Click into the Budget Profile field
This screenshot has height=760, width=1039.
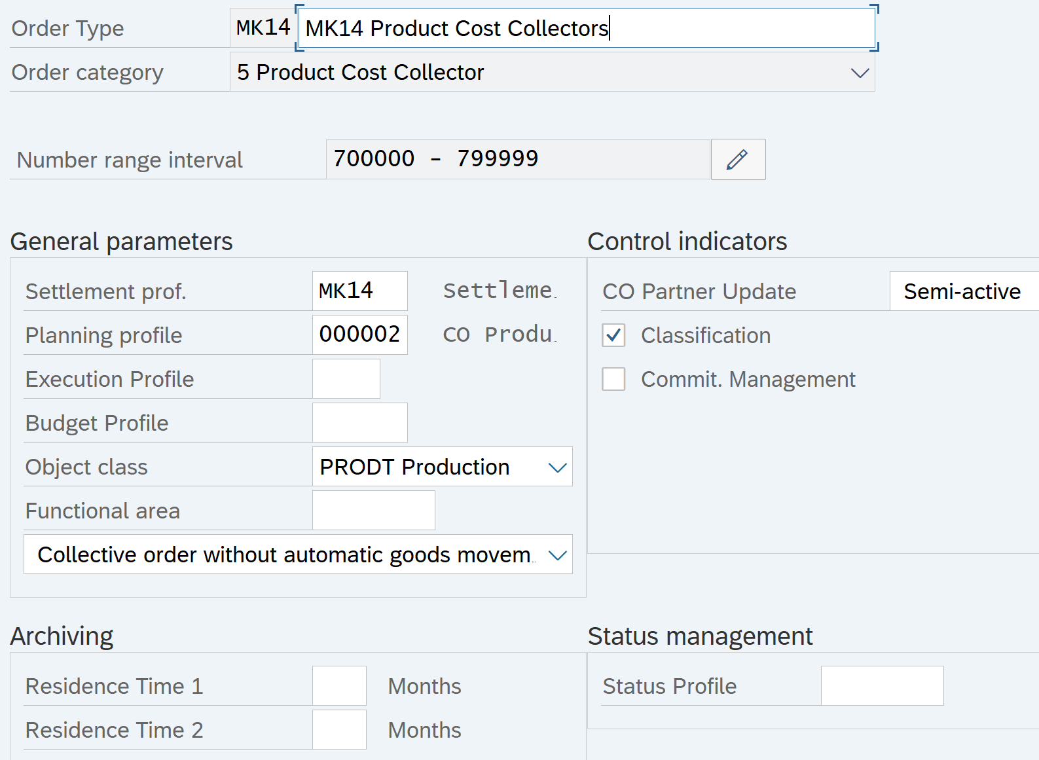[x=359, y=423]
